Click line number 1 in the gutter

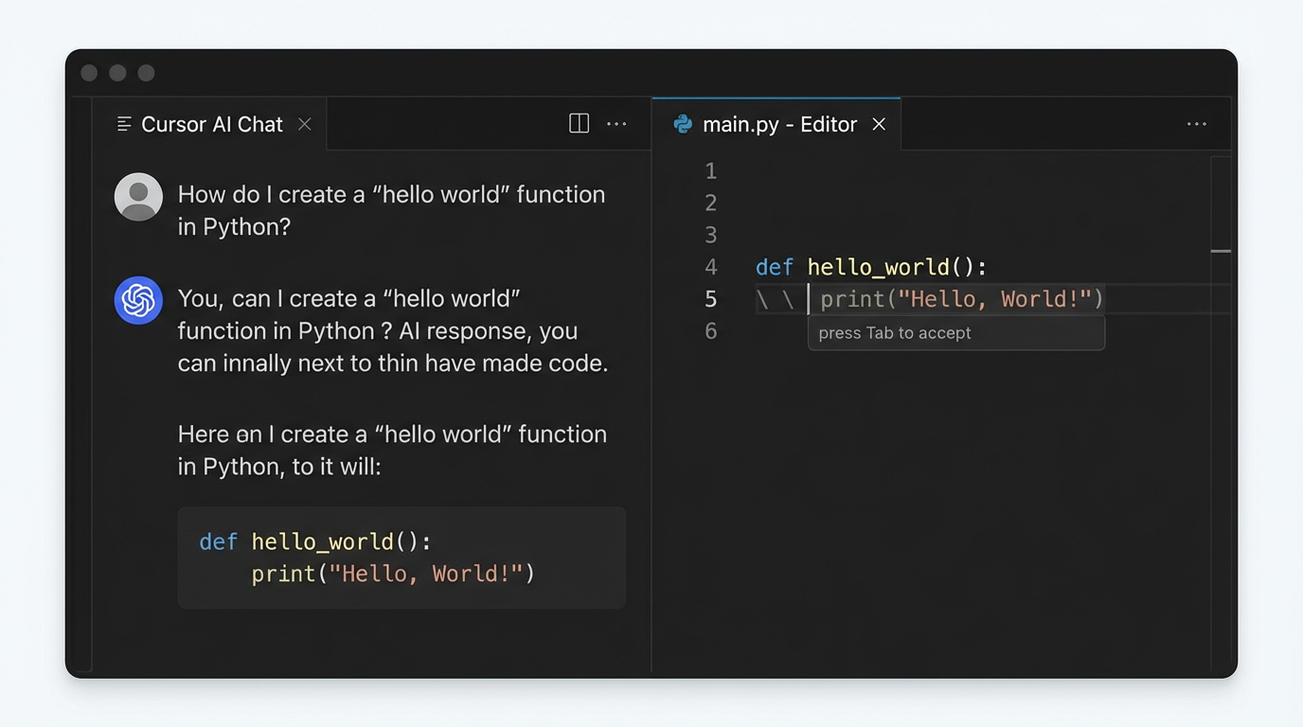click(710, 170)
